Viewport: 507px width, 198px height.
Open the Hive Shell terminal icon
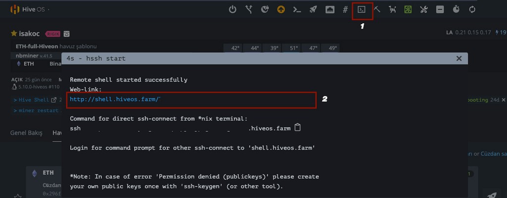click(362, 9)
